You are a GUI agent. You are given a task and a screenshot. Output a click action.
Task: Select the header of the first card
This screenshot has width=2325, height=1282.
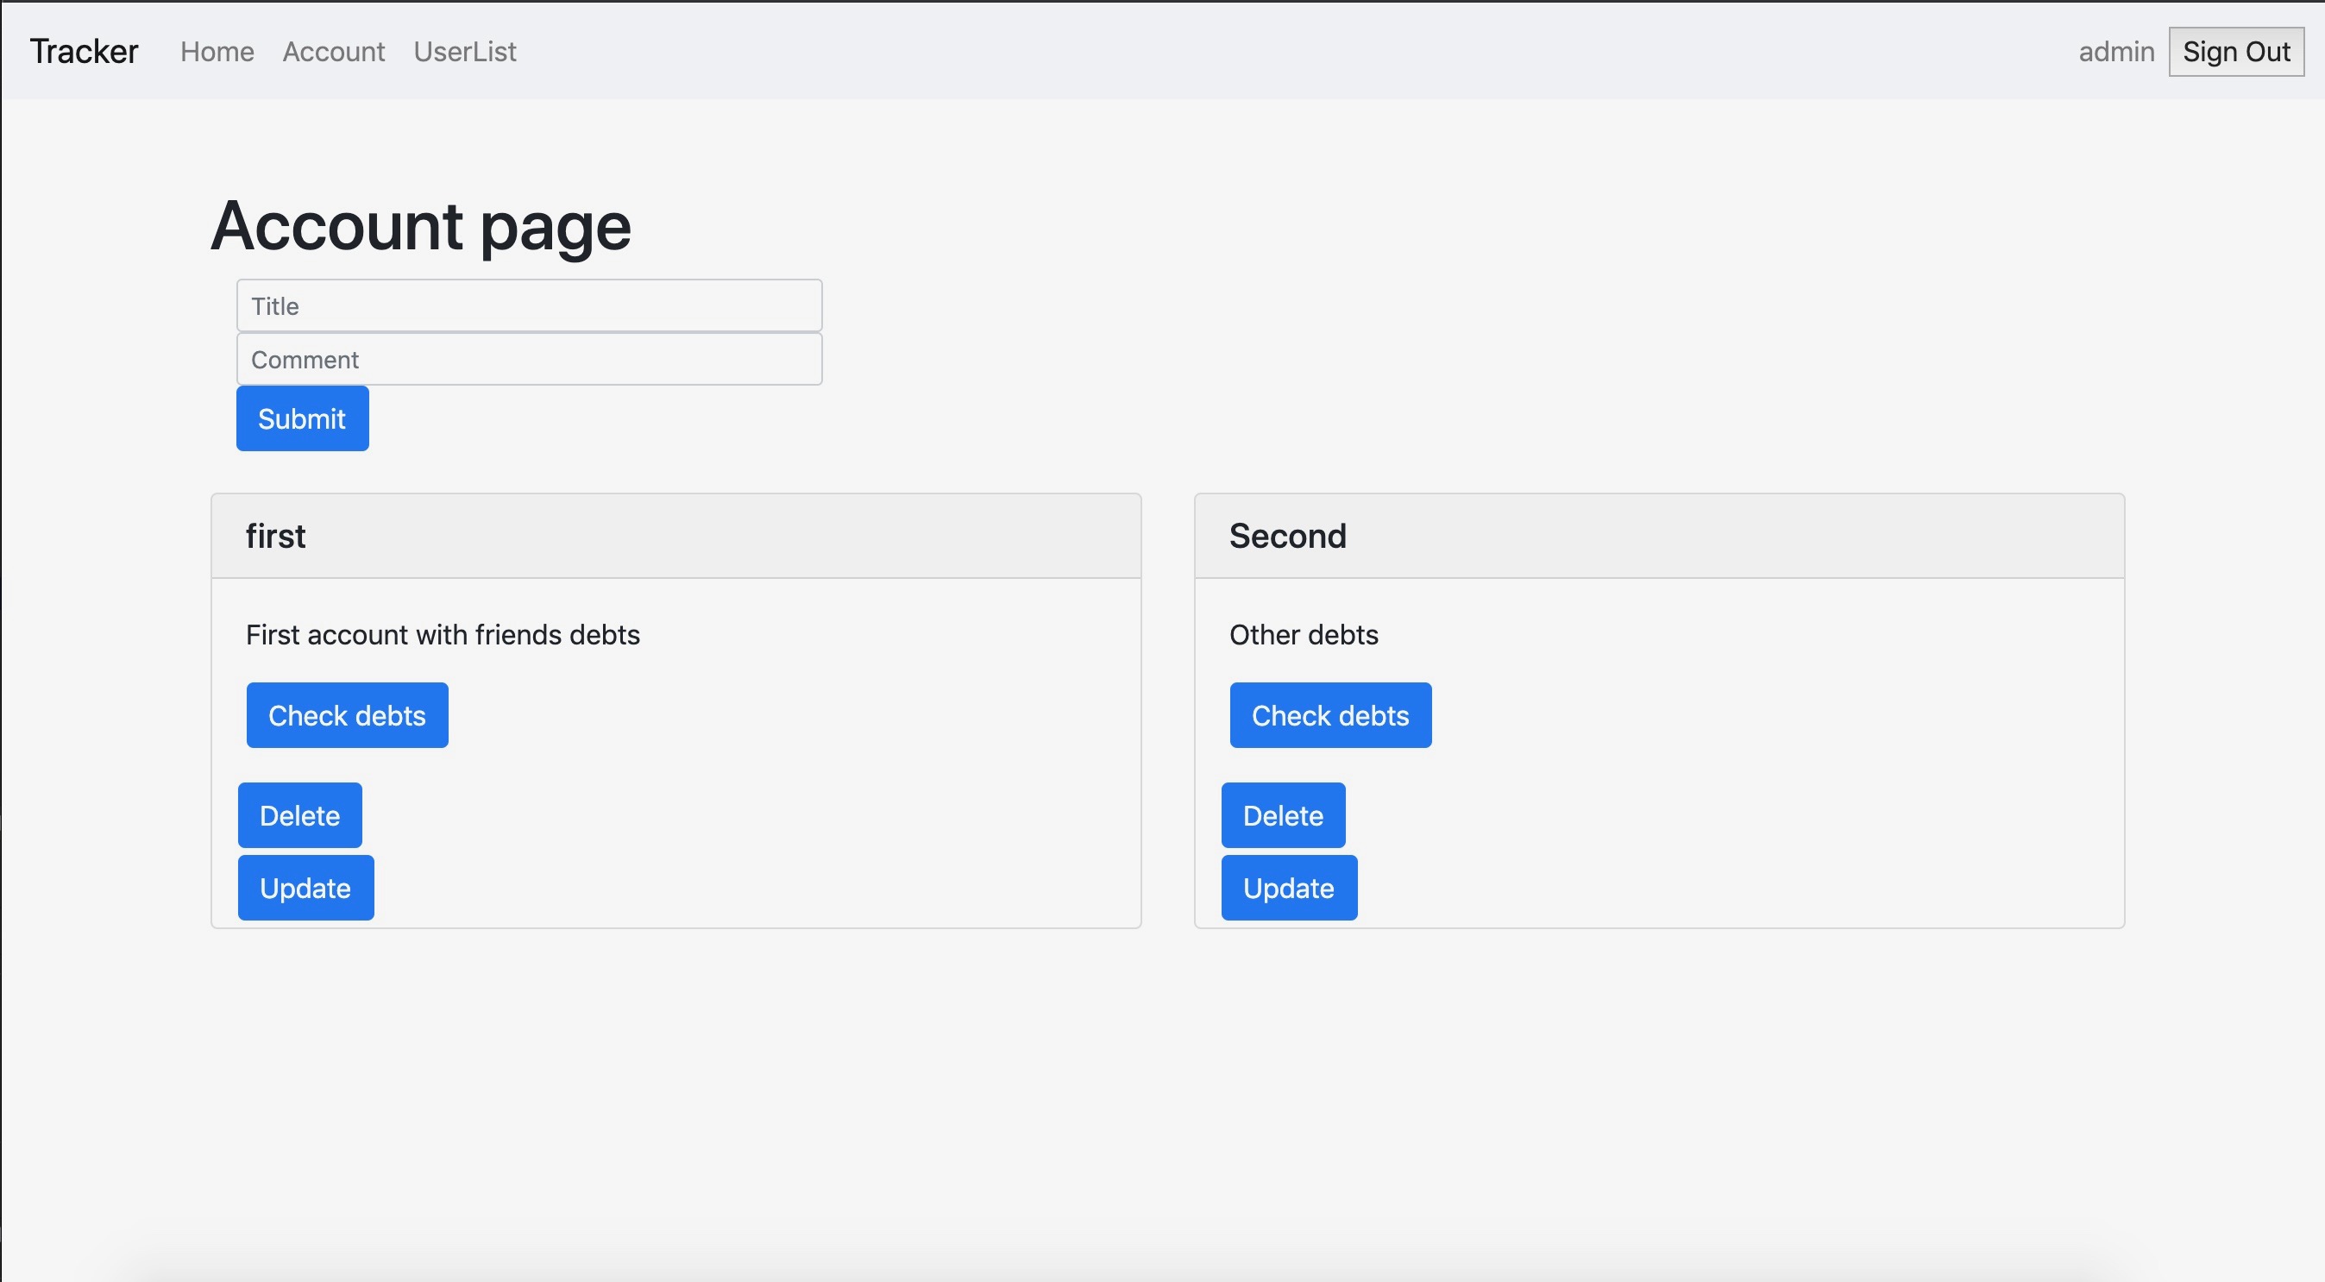[276, 536]
